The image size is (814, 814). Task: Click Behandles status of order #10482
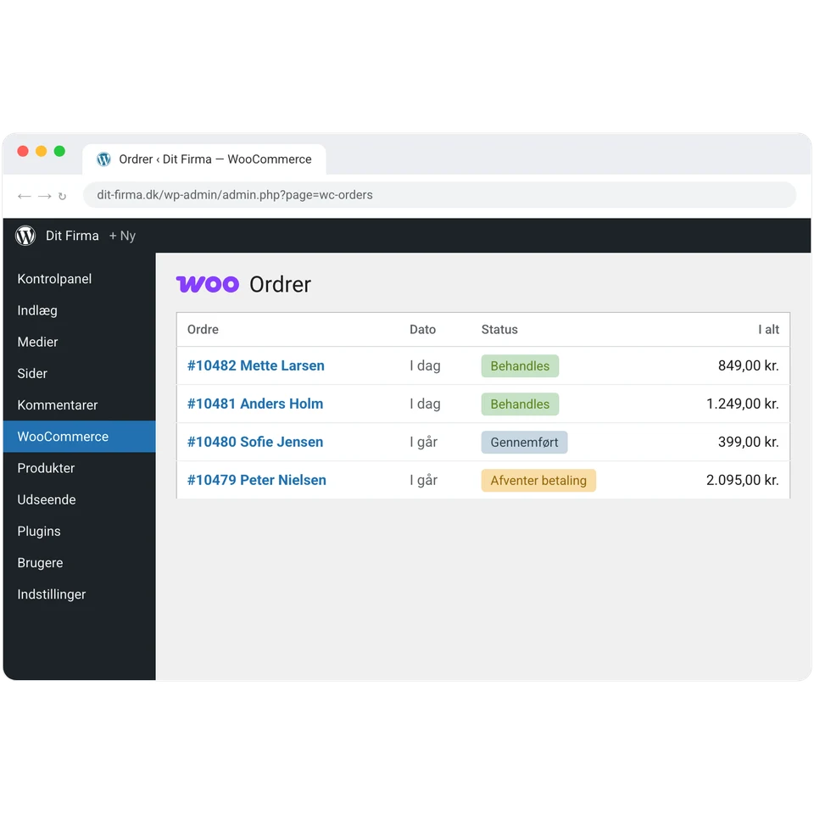pyautogui.click(x=520, y=366)
